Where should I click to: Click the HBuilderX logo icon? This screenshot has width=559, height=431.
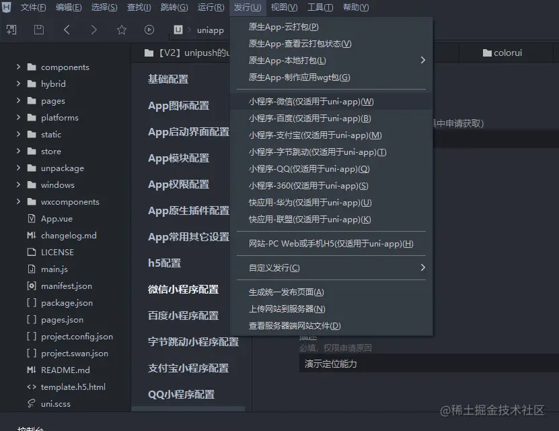coord(7,7)
